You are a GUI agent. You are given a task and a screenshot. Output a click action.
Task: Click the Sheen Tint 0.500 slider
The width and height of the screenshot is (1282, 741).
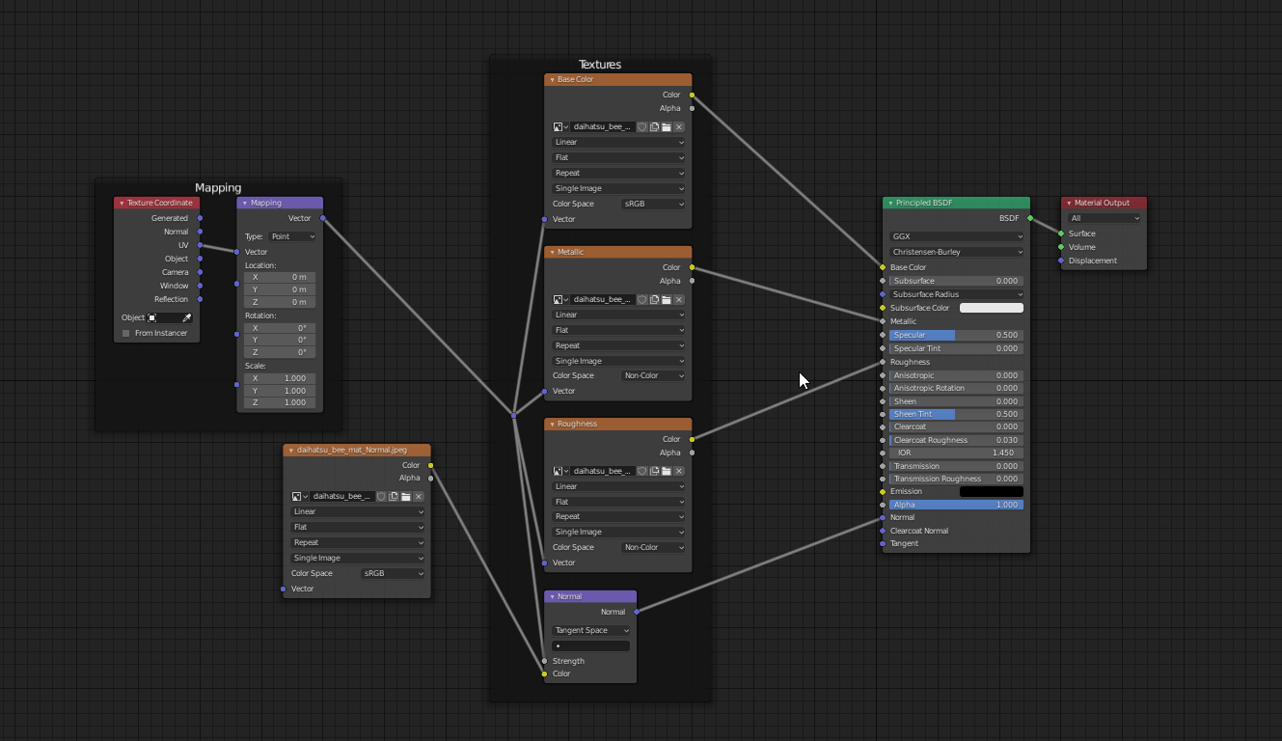pyautogui.click(x=956, y=414)
